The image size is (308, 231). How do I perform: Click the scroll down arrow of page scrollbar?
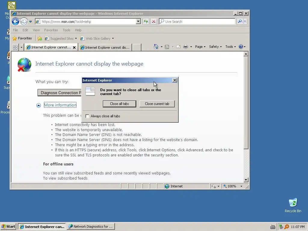[x=246, y=180]
